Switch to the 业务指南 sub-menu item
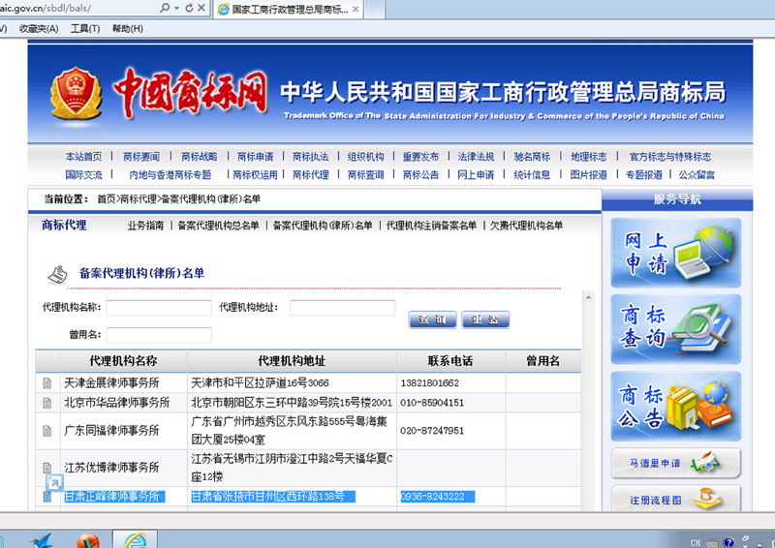 [x=145, y=226]
